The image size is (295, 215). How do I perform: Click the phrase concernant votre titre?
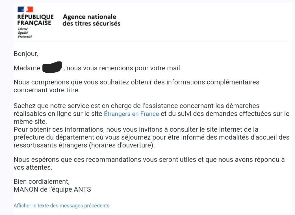47,90
